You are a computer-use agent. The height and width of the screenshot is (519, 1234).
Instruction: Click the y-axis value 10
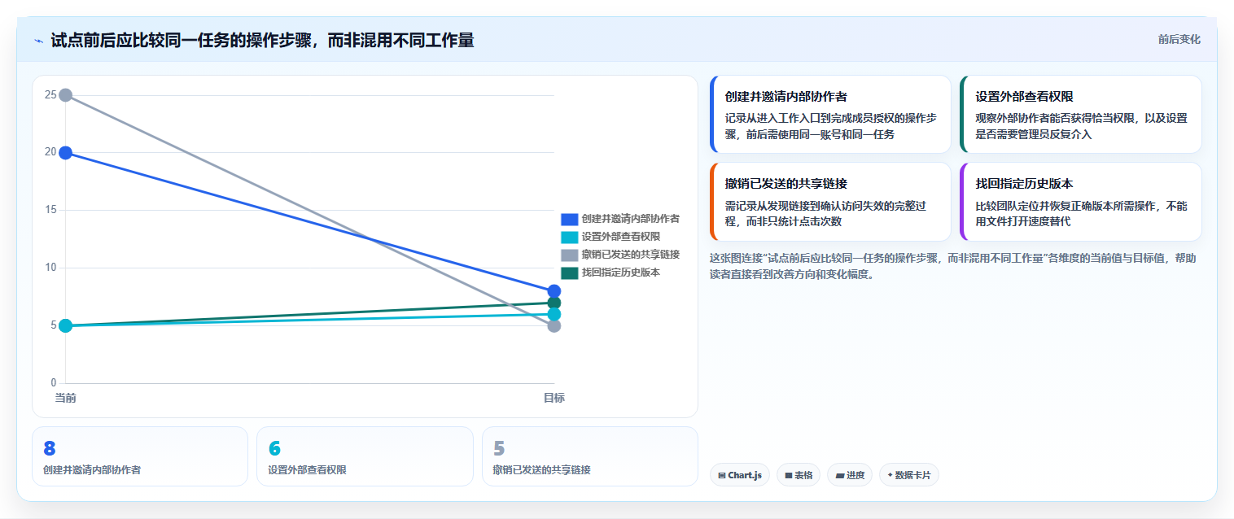pyautogui.click(x=50, y=268)
